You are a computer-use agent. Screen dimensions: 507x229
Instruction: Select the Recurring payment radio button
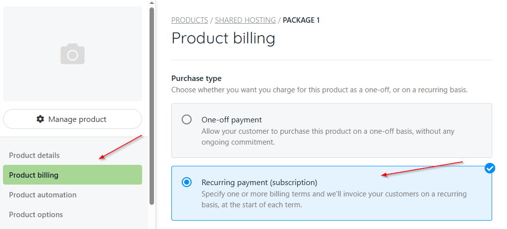[x=187, y=182]
